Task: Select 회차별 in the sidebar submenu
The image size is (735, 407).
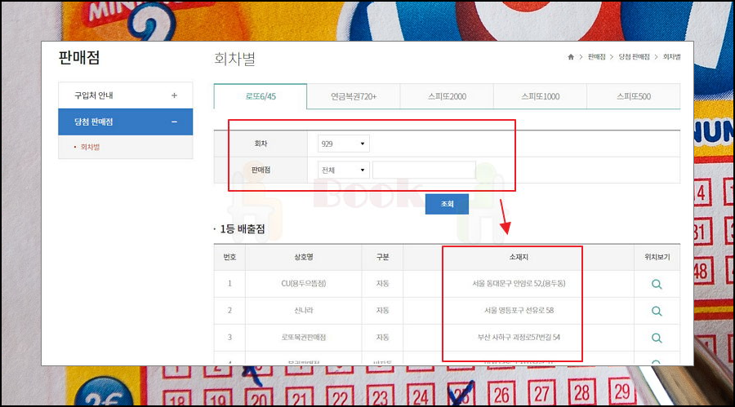Action: pos(90,147)
